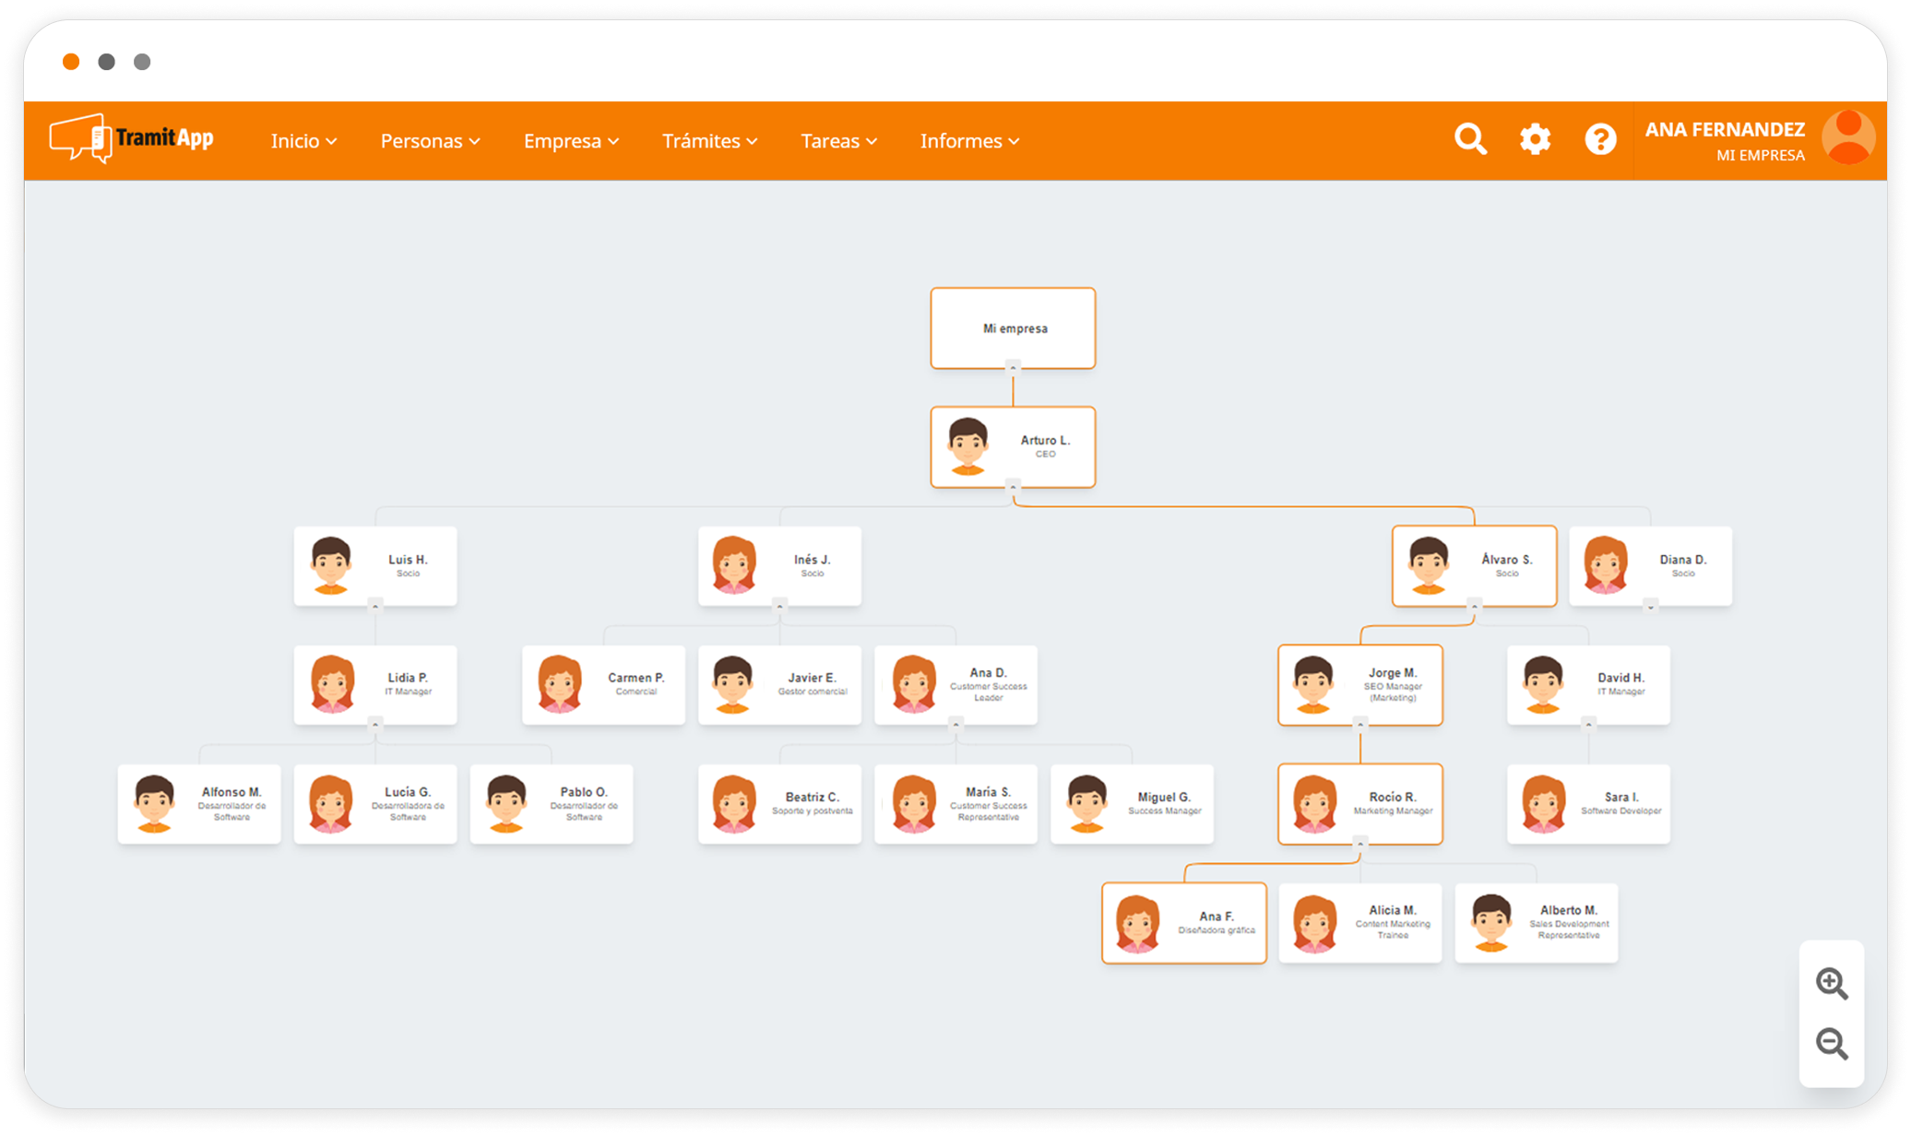1911x1136 pixels.
Task: Click the zoom in magnifier button
Action: pos(1832,984)
